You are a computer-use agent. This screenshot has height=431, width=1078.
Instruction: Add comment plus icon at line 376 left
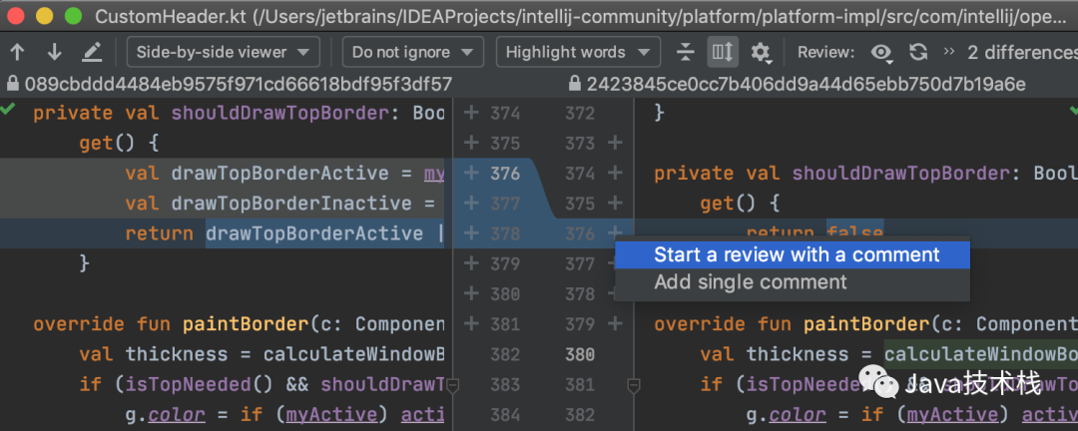(x=471, y=174)
